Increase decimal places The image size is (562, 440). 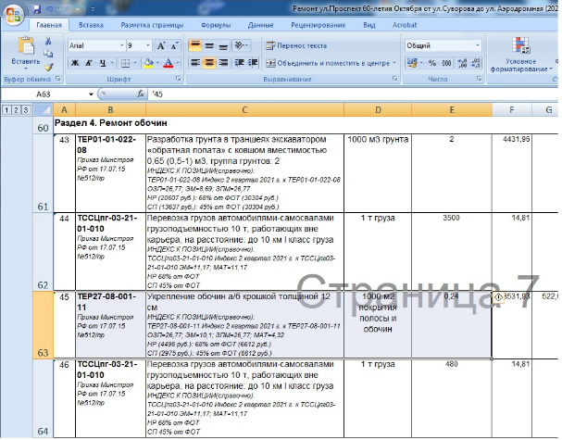(462, 63)
